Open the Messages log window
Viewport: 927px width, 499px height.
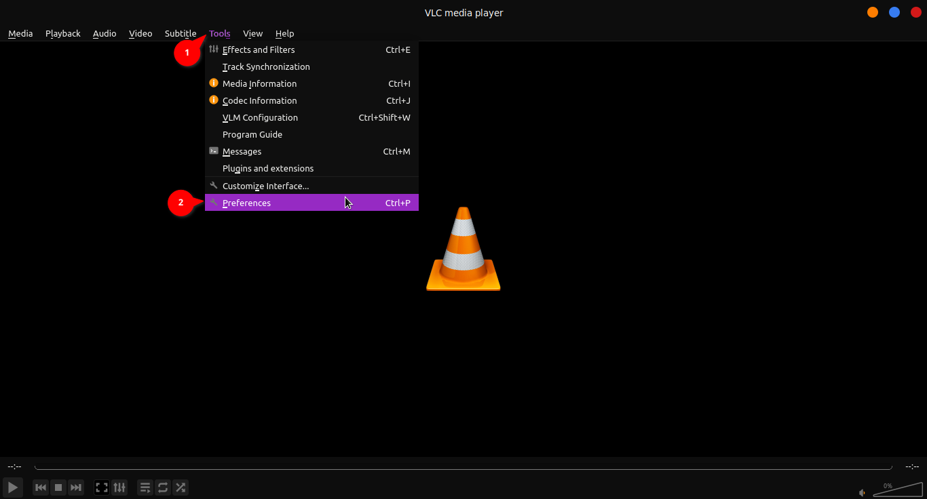242,151
